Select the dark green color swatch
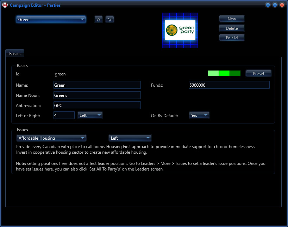The image size is (288, 227). click(235, 73)
